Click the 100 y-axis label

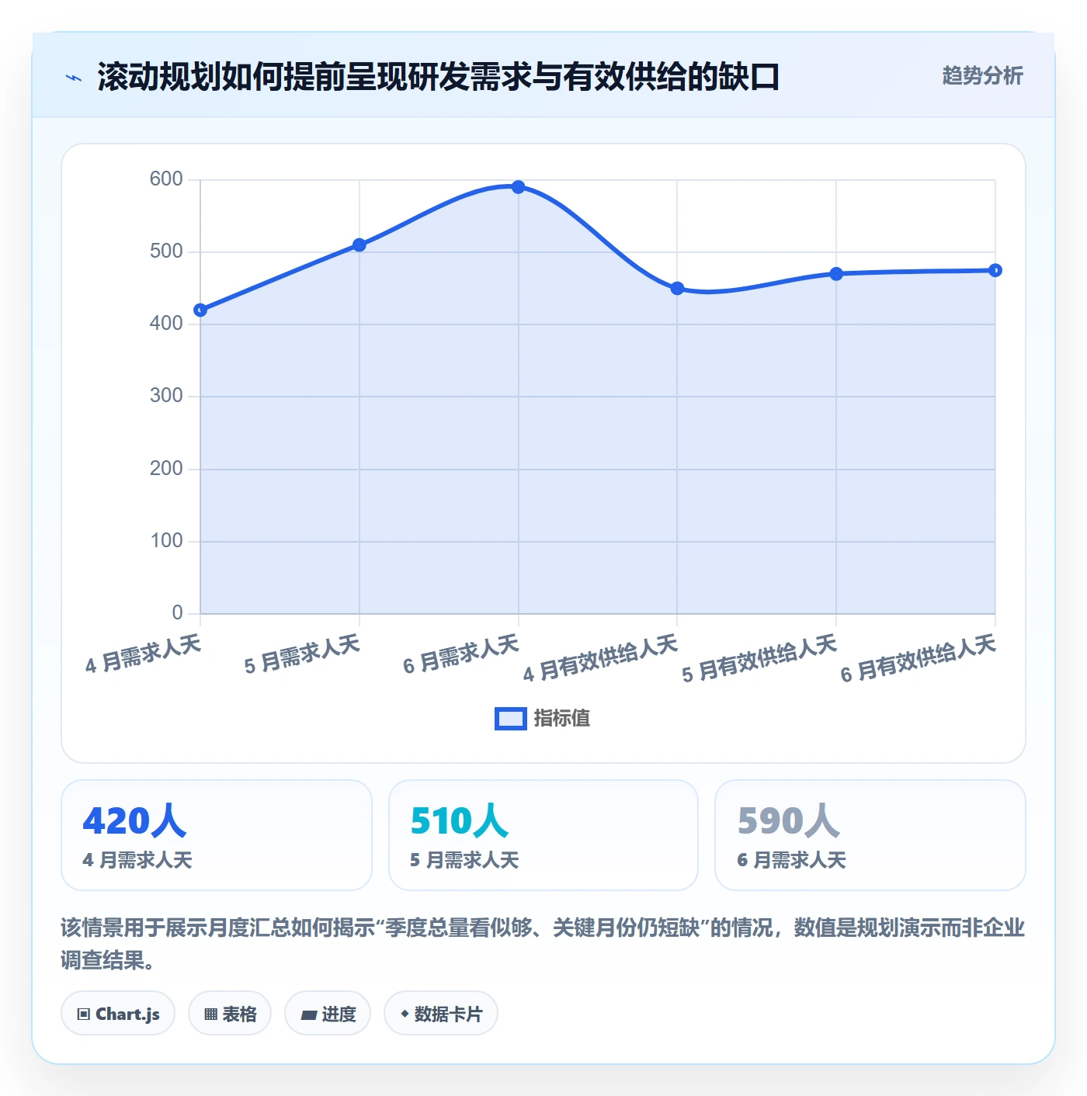[x=166, y=541]
